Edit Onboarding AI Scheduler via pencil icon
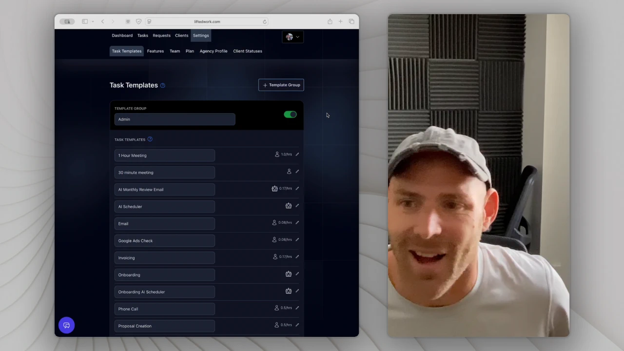 tap(297, 291)
